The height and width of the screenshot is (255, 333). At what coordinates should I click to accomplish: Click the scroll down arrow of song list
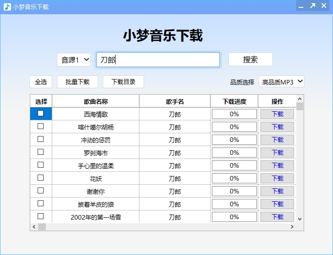click(x=300, y=219)
